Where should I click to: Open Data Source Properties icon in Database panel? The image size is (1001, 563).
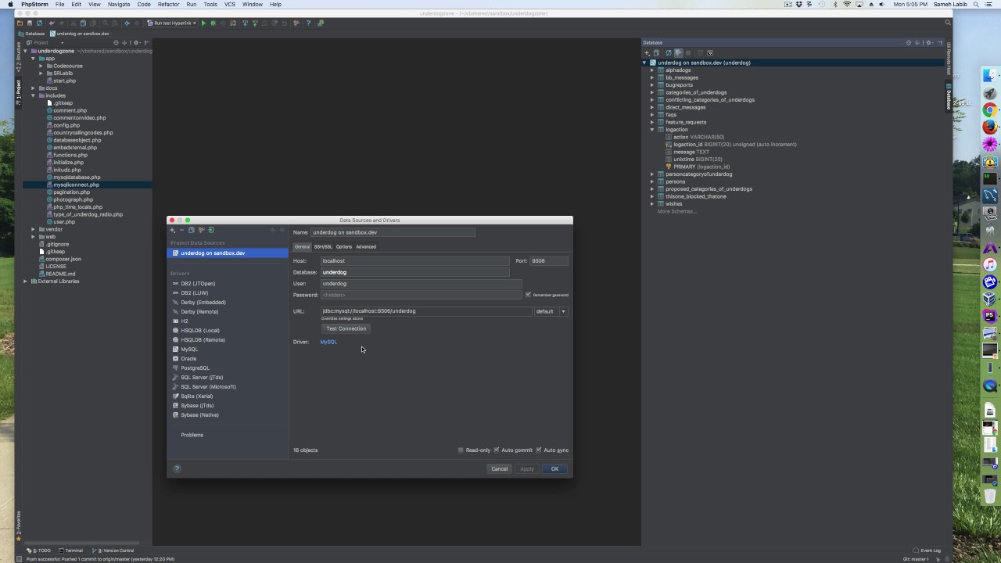tap(678, 53)
